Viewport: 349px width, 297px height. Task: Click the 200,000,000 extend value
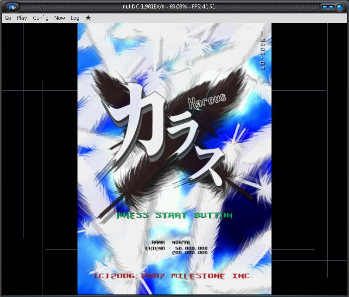(x=189, y=252)
